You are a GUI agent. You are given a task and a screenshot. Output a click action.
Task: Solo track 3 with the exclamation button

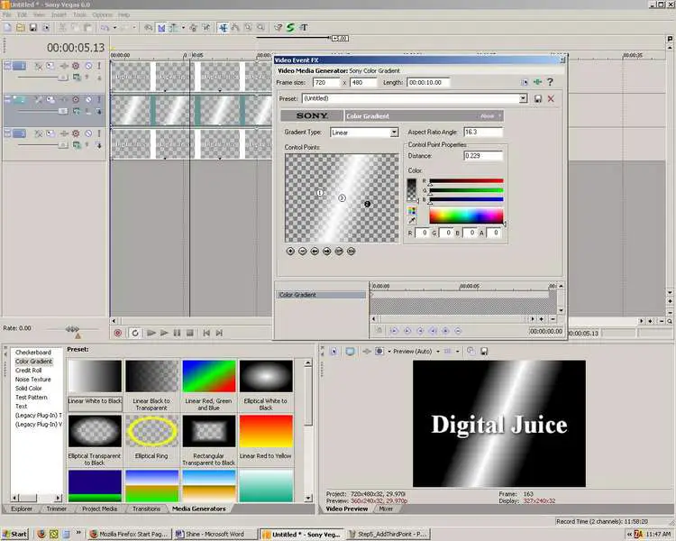99,133
